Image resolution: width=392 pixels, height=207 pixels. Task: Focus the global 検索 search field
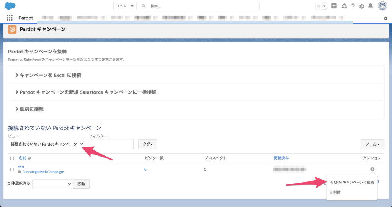coord(198,6)
